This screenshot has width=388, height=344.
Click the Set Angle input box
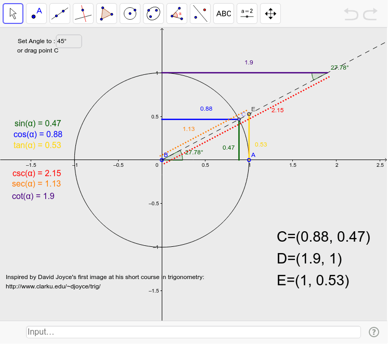pos(69,41)
